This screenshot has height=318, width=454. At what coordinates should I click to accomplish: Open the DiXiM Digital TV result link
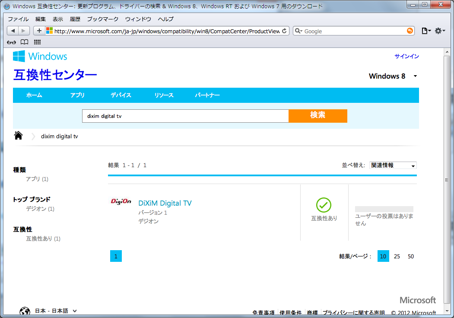[x=165, y=203]
